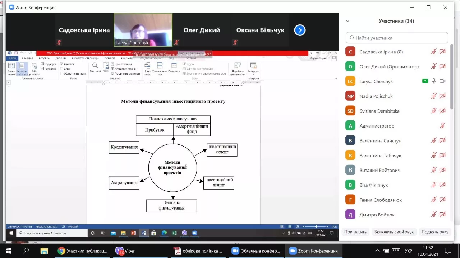The height and width of the screenshot is (258, 460).
Task: Switch to the ВСТАВКА ribbon tab
Action: 44,58
